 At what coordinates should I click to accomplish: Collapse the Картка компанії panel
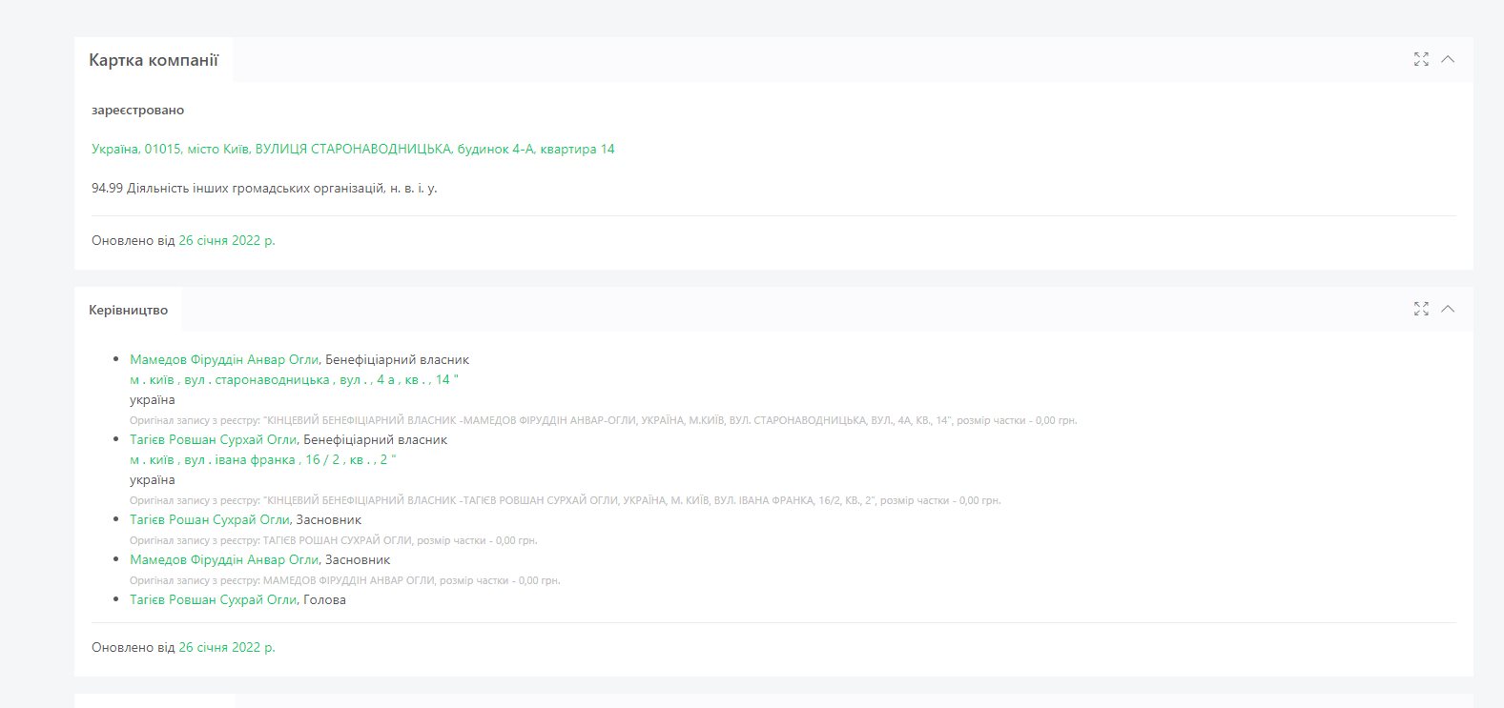1448,59
